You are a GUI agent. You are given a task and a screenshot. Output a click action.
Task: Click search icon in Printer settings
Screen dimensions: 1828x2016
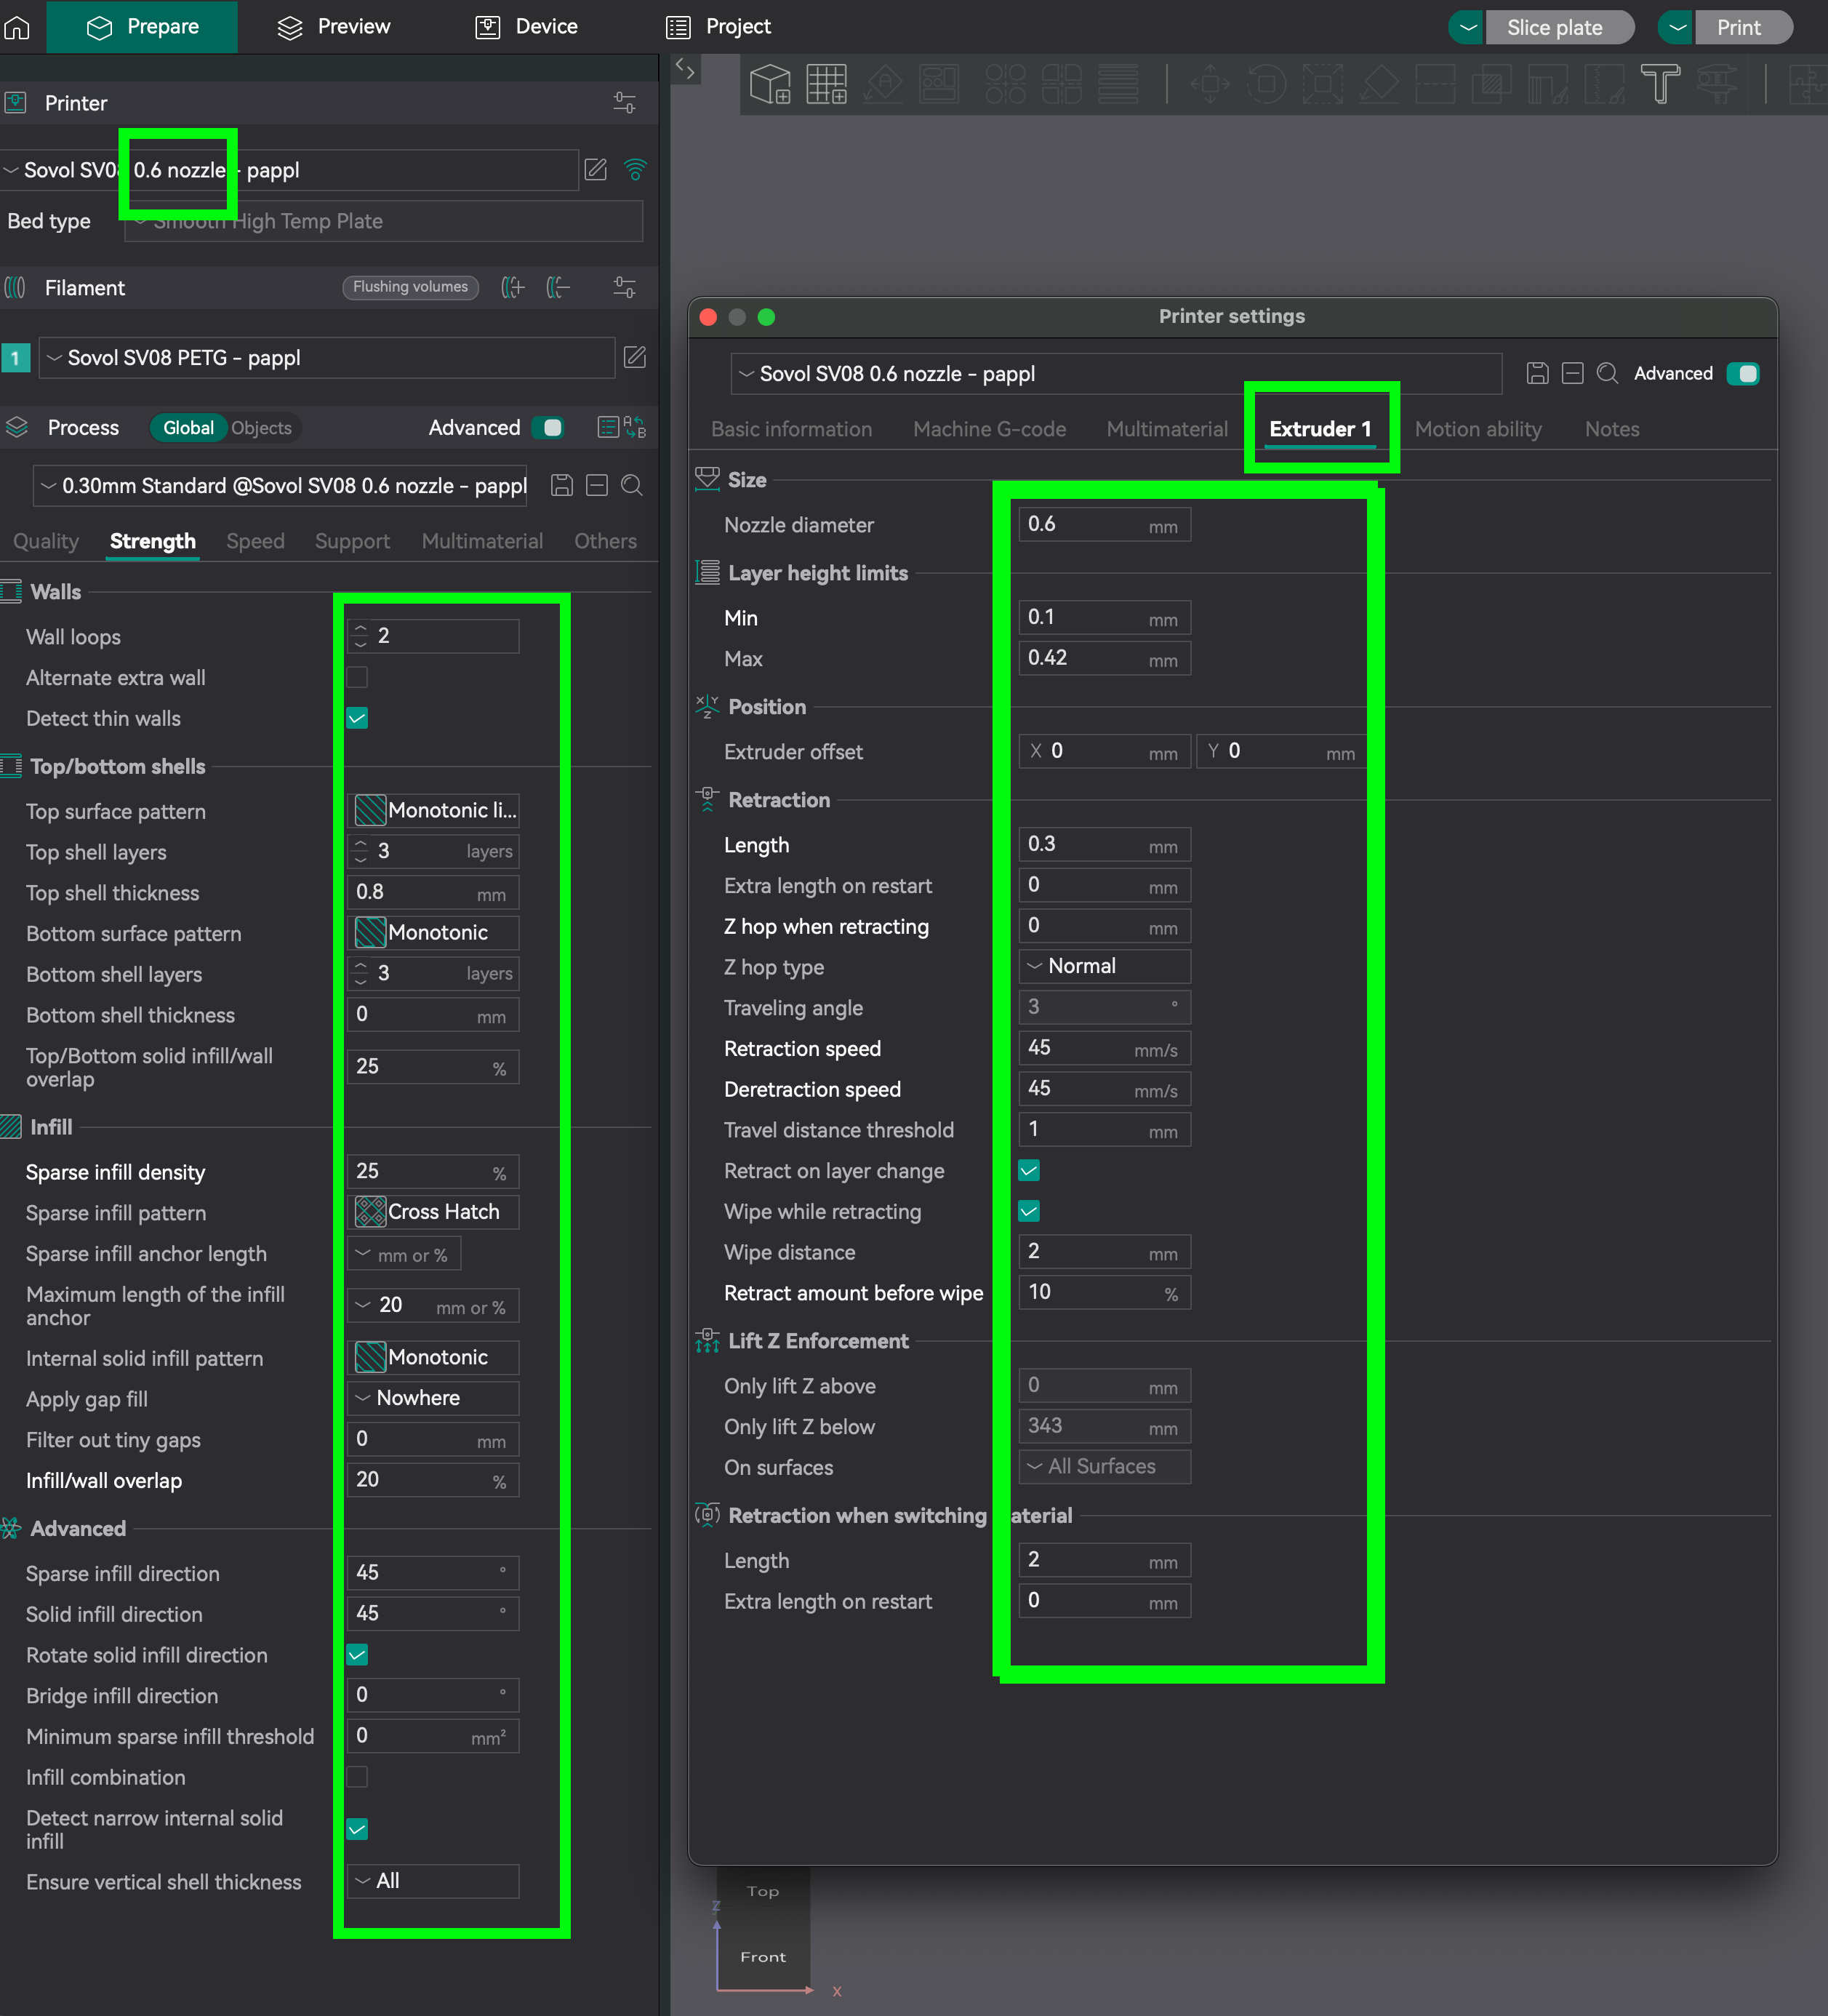[x=1607, y=373]
